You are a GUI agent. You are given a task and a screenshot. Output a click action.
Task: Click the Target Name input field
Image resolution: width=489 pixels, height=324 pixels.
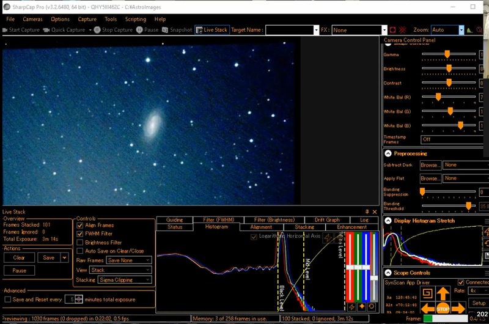tap(290, 30)
